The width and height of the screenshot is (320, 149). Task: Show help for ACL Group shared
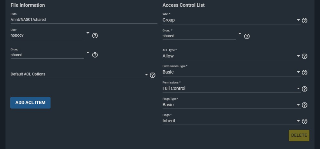(247, 36)
